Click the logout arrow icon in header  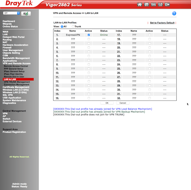pyautogui.click(x=167, y=5)
